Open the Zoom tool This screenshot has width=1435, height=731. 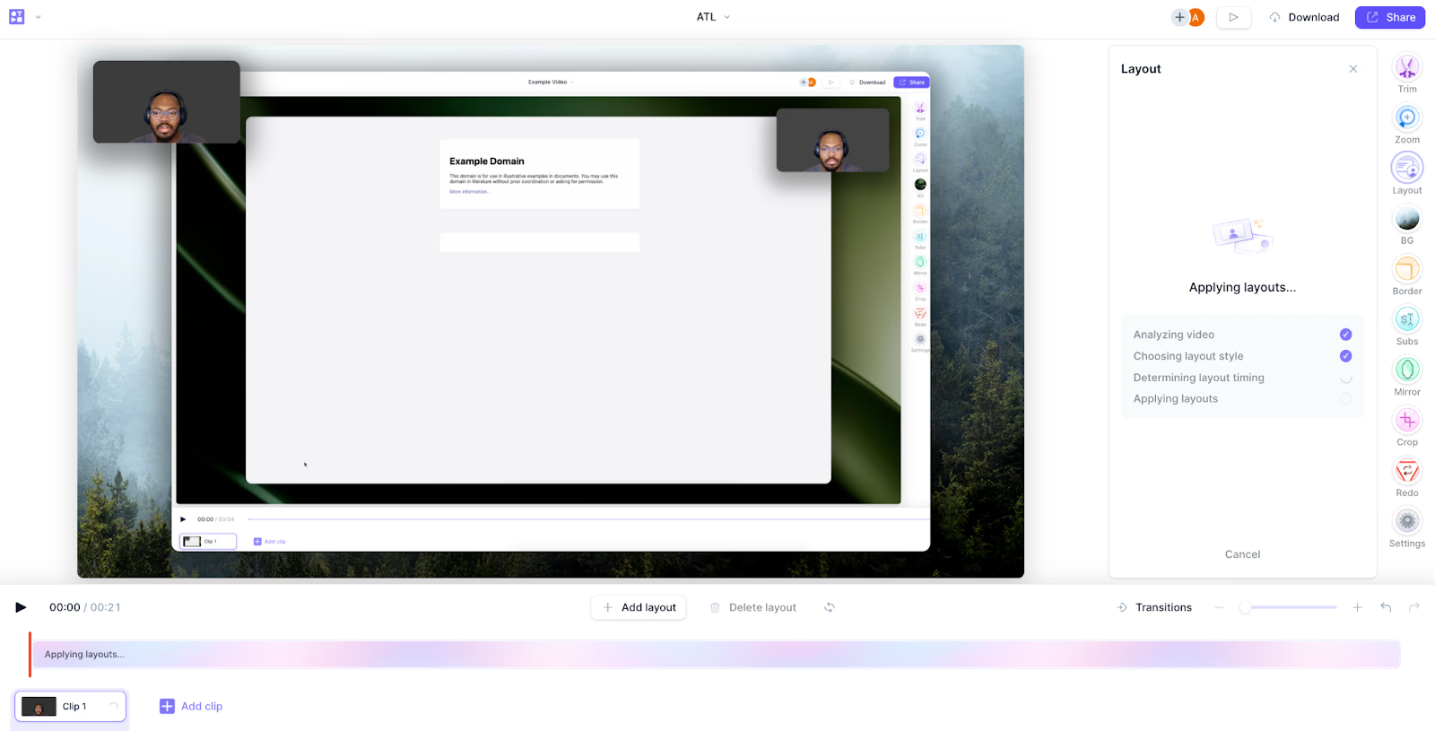click(x=1406, y=124)
